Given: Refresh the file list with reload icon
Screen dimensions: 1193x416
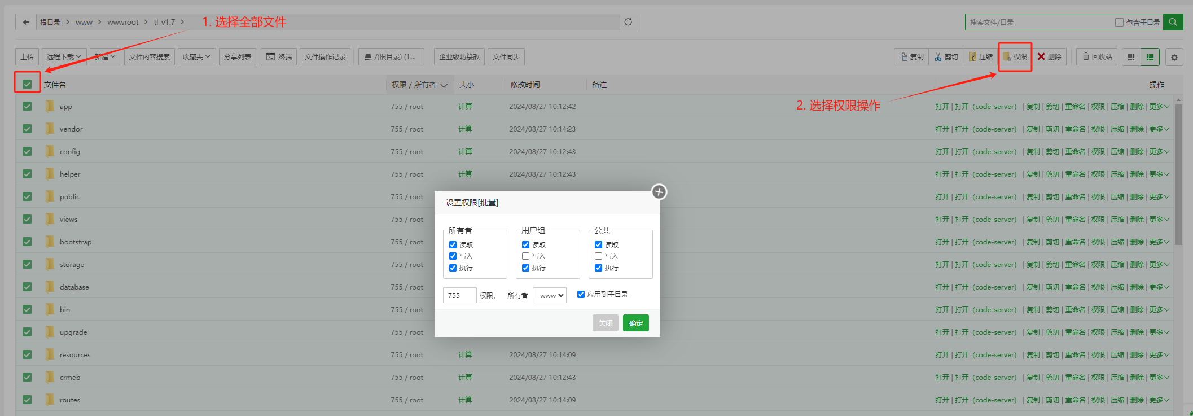Looking at the screenshot, I should (628, 22).
